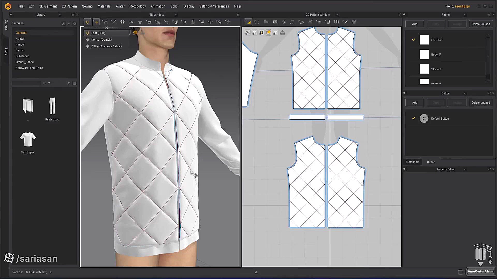The height and width of the screenshot is (279, 497).
Task: Select the Body_F fabric swatch
Action: coord(424,55)
